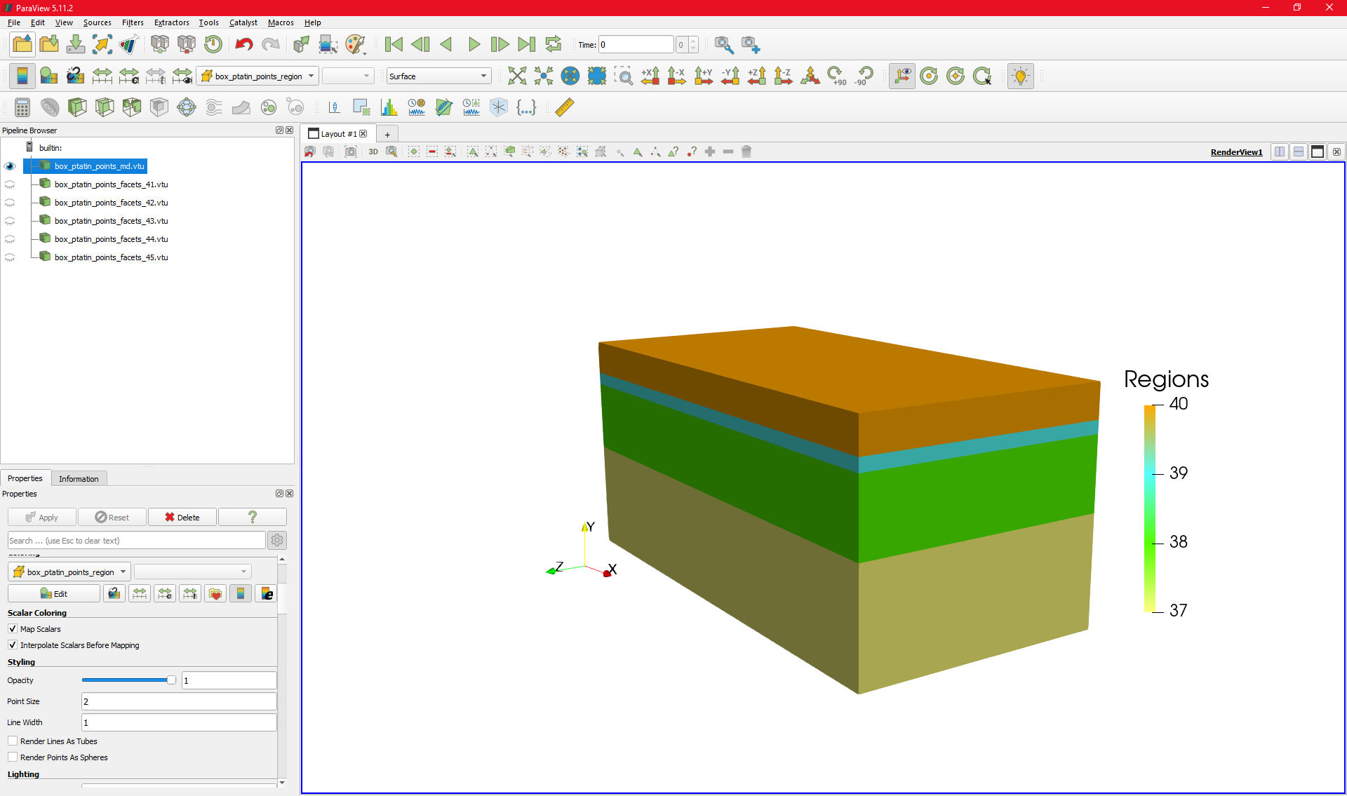Apply the Clip filter

(x=77, y=107)
